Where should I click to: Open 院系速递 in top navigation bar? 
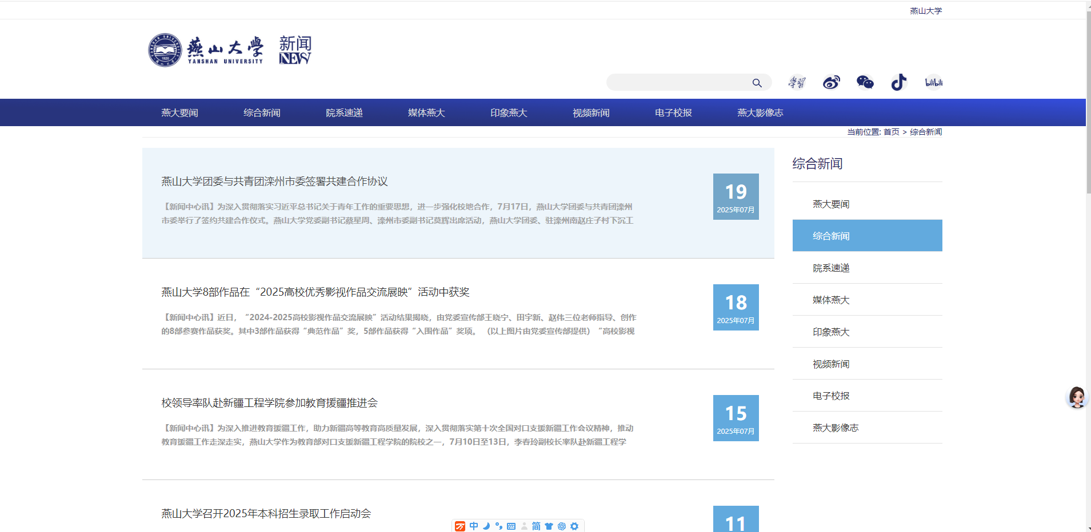344,113
